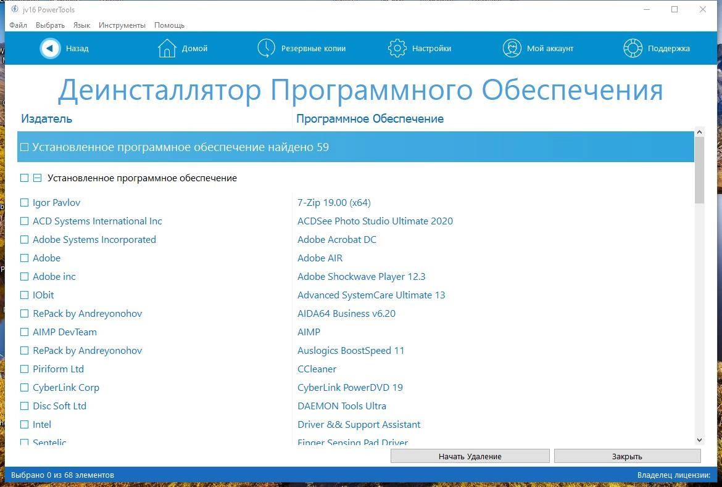
Task: Click the Back arrow icon
Action: 50,48
